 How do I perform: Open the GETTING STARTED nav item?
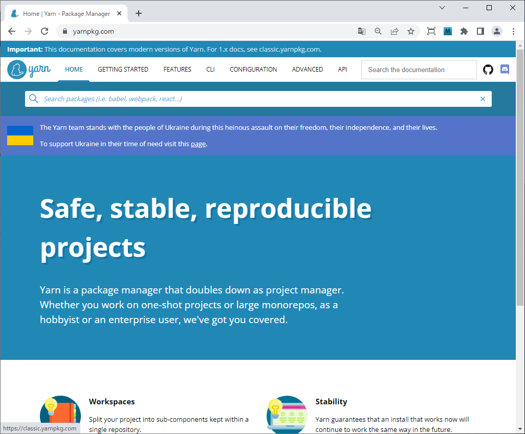(x=123, y=69)
